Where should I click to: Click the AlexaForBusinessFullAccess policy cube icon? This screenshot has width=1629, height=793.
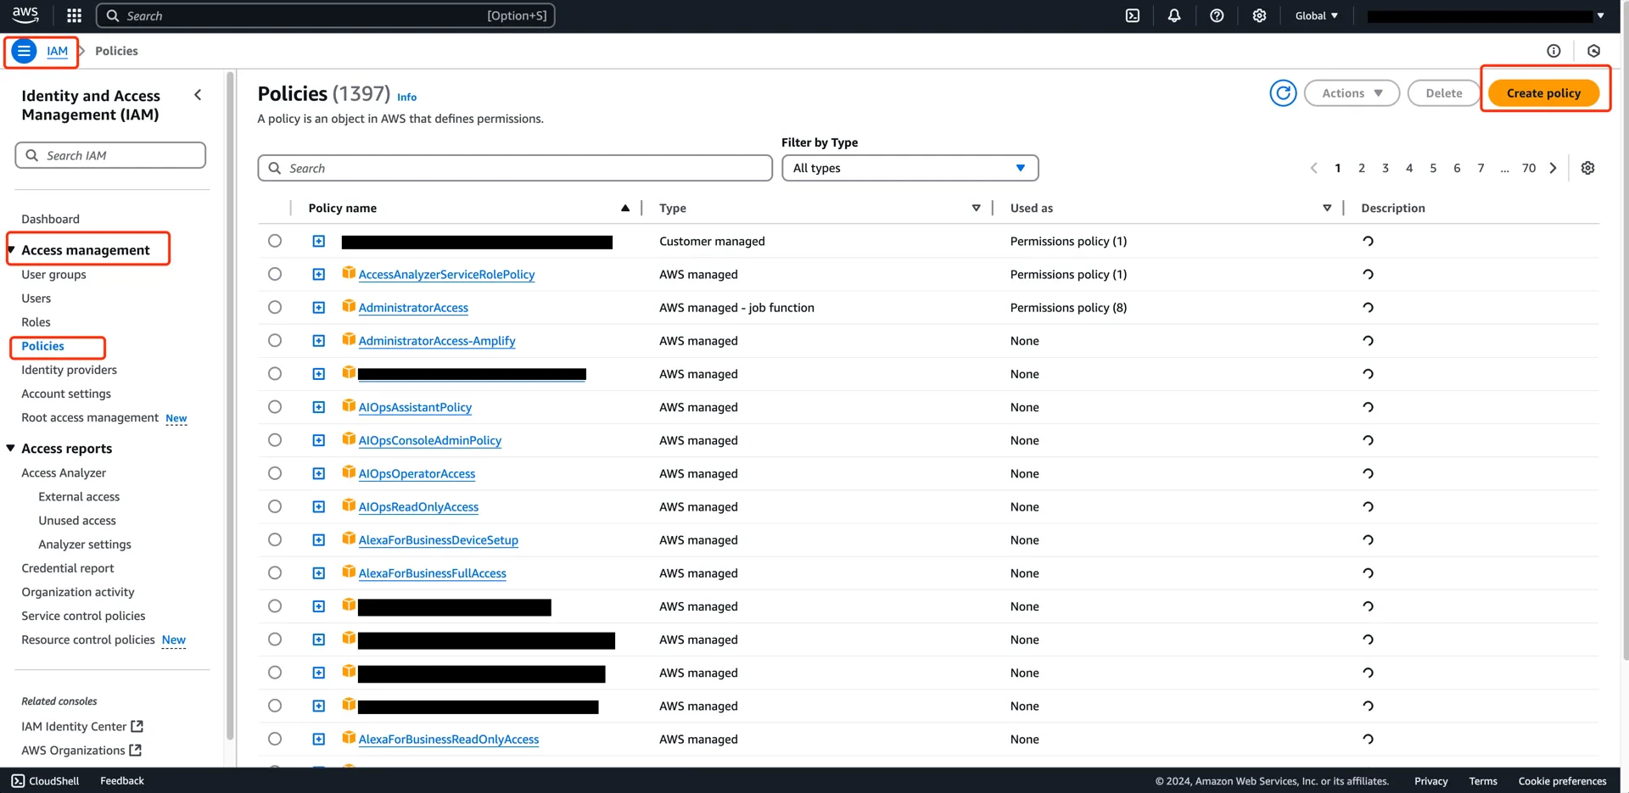click(349, 572)
